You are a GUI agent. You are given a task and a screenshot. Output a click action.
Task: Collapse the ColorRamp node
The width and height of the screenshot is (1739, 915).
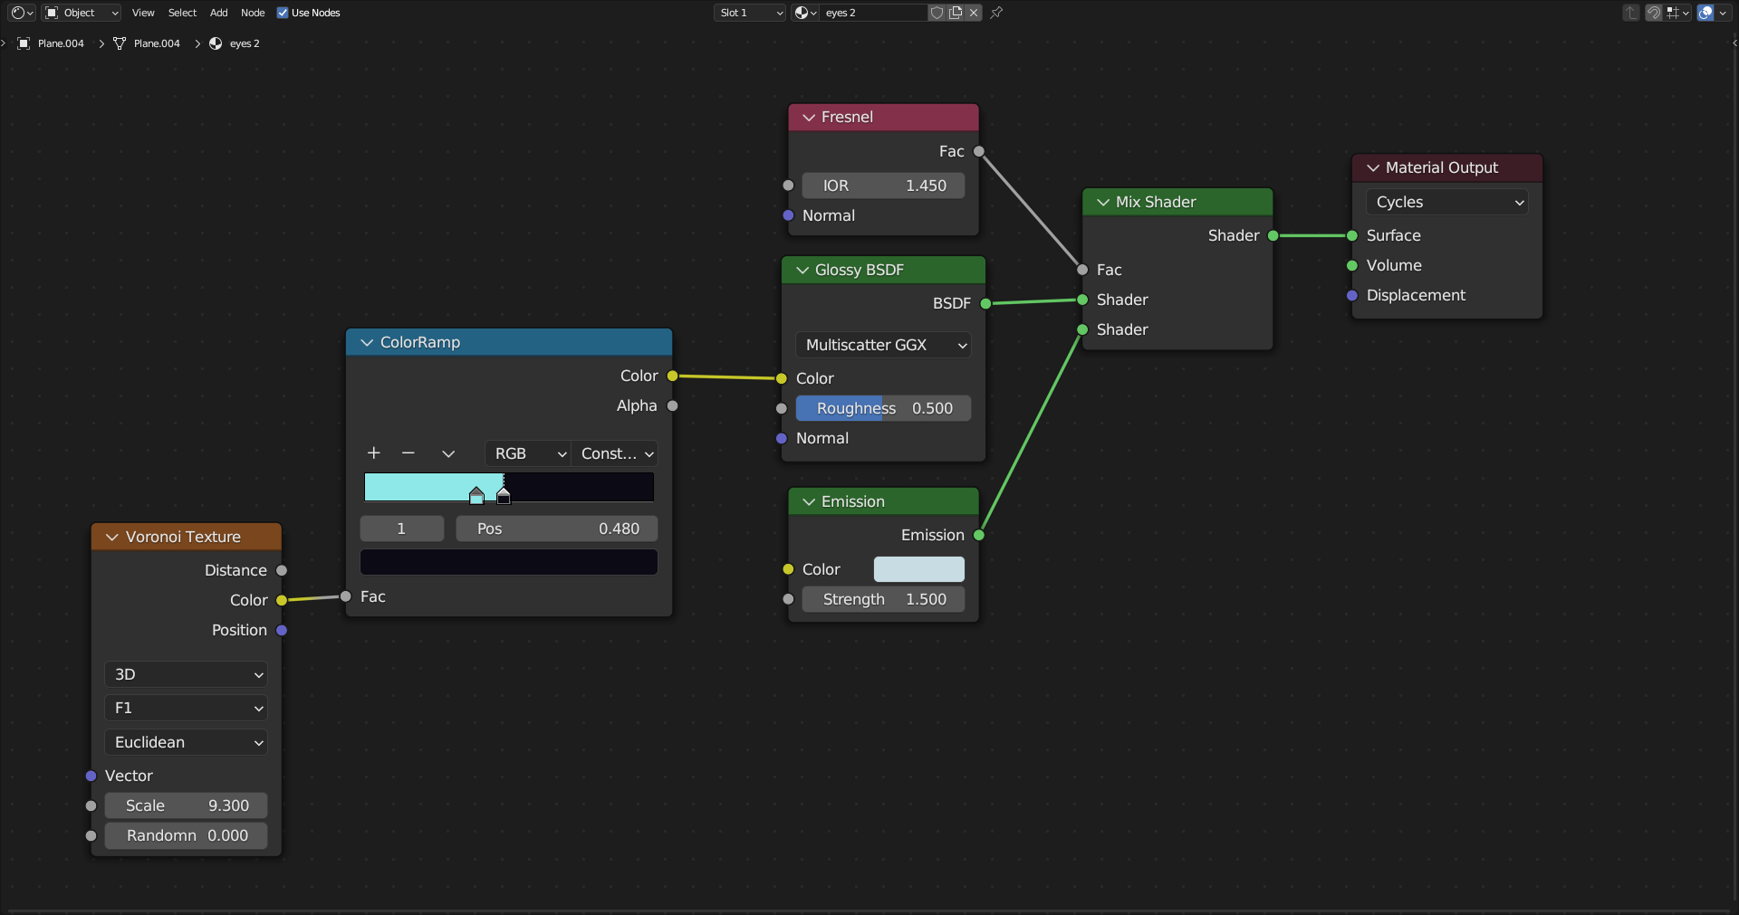[367, 342]
